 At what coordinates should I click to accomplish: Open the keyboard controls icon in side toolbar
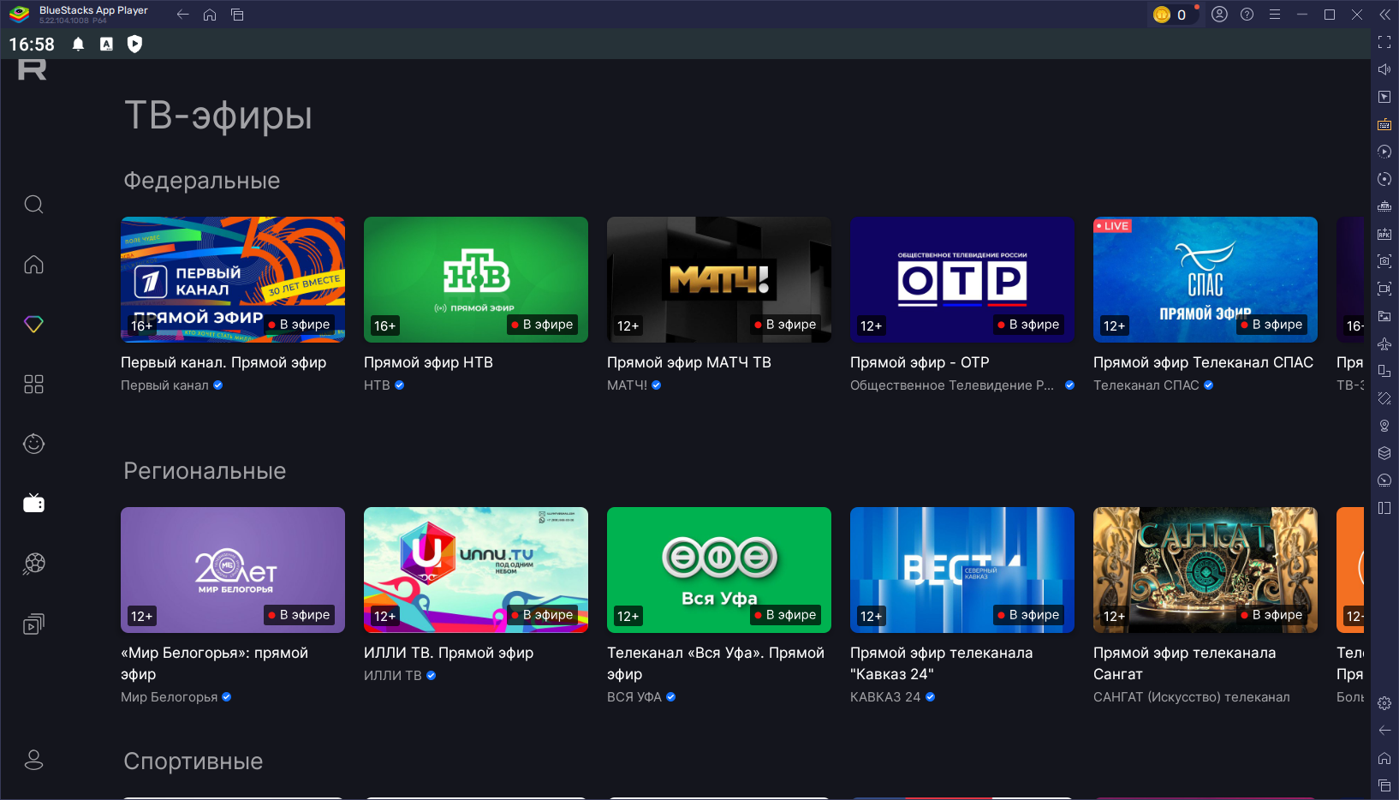tap(1384, 124)
